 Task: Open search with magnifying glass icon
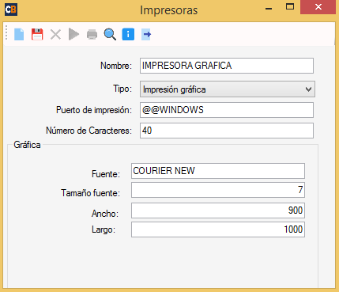click(110, 34)
